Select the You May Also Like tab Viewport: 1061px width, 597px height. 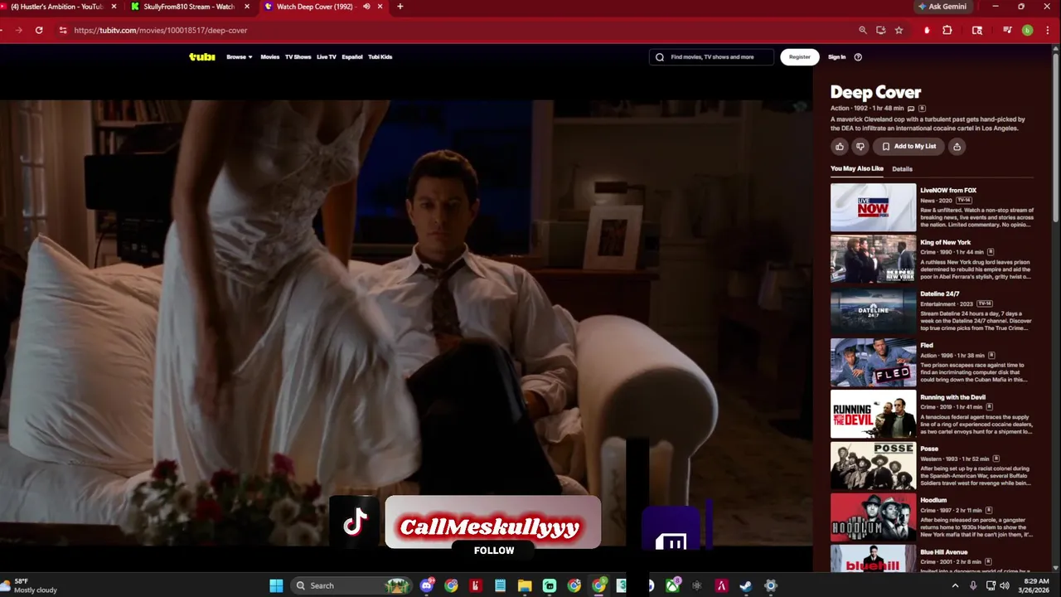pyautogui.click(x=857, y=169)
